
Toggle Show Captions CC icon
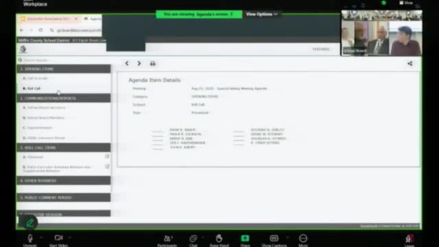(x=274, y=238)
